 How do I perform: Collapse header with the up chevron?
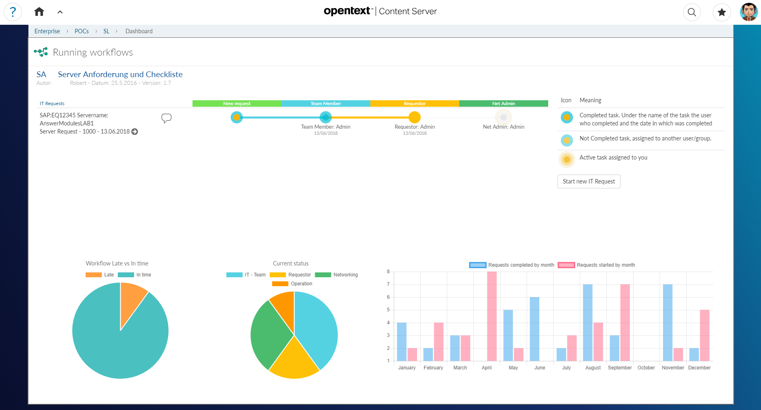[60, 12]
